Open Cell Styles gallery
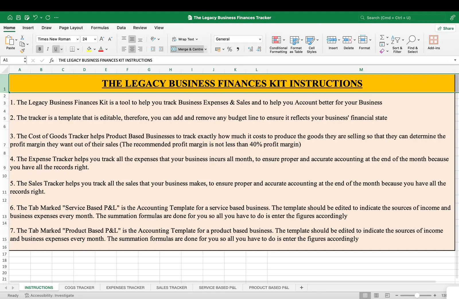459x299 pixels. click(312, 45)
